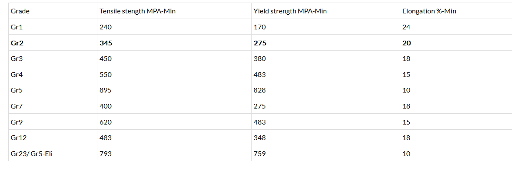Screen dimensions: 524x179
Task: Click the Grade column header
Action: (20, 11)
